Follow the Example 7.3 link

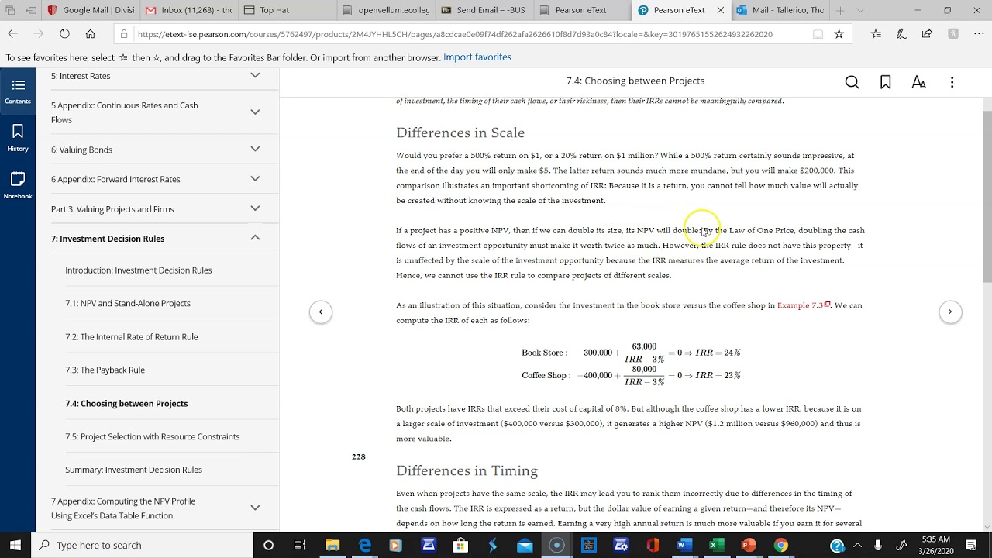[804, 305]
